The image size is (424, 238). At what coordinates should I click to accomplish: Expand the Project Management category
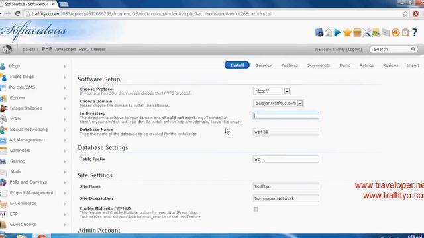65,193
